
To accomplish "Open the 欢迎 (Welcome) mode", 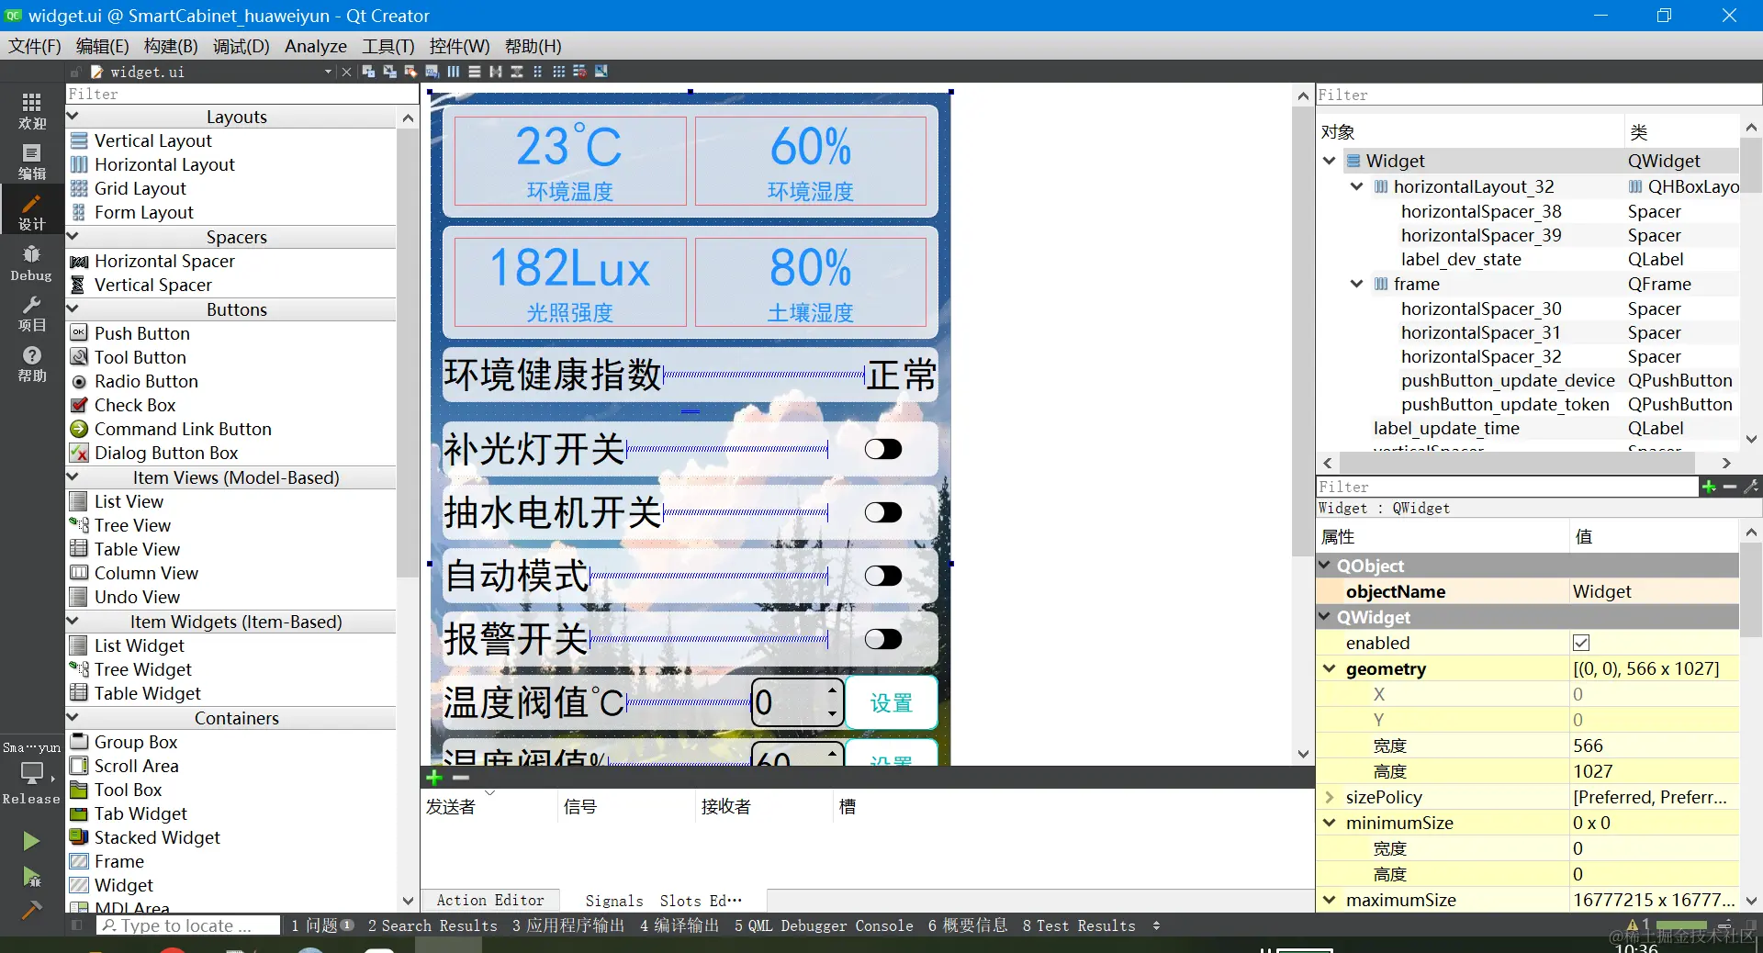I will [30, 110].
